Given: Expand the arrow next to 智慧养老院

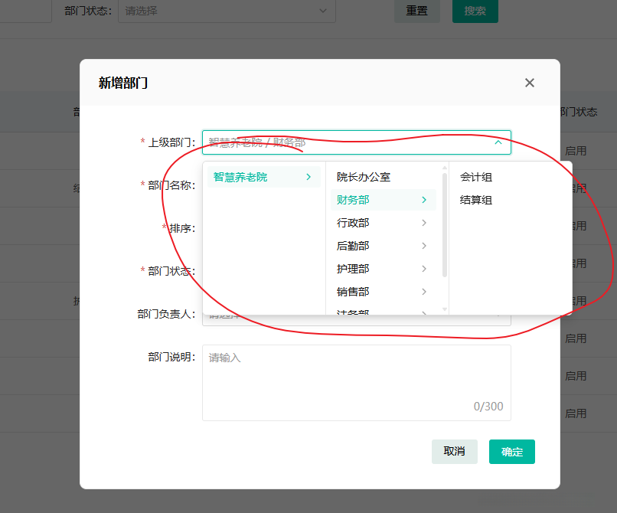Looking at the screenshot, I should point(308,177).
